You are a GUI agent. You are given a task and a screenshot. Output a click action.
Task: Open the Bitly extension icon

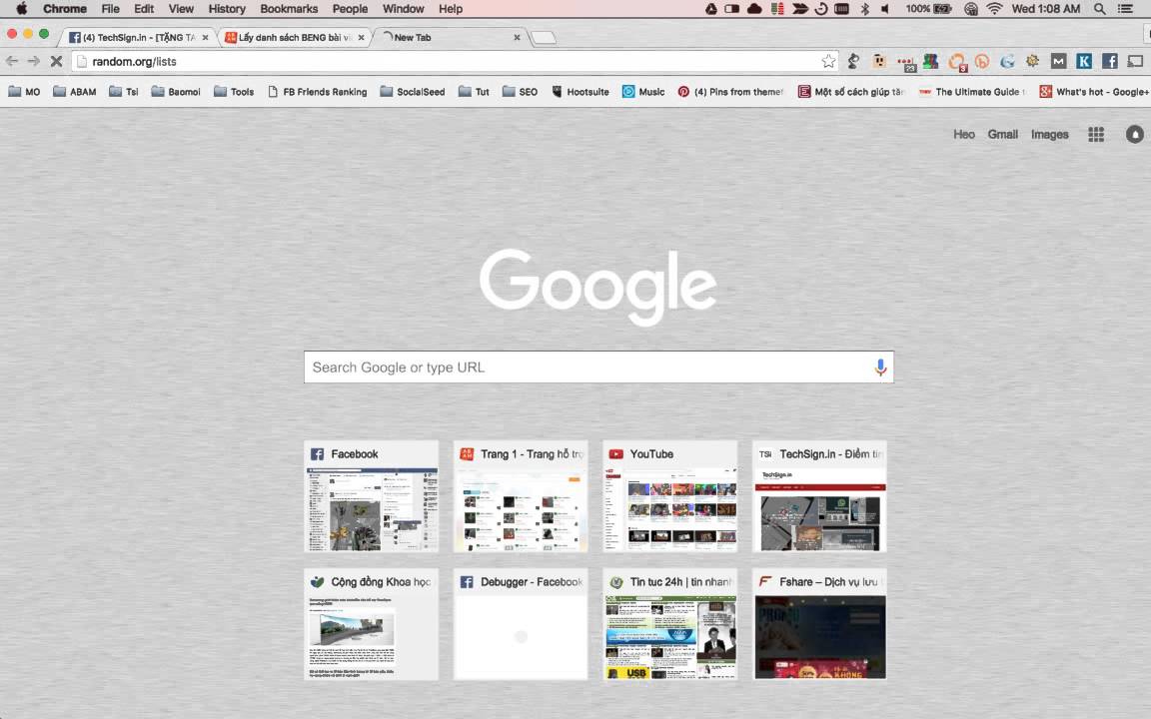click(982, 62)
